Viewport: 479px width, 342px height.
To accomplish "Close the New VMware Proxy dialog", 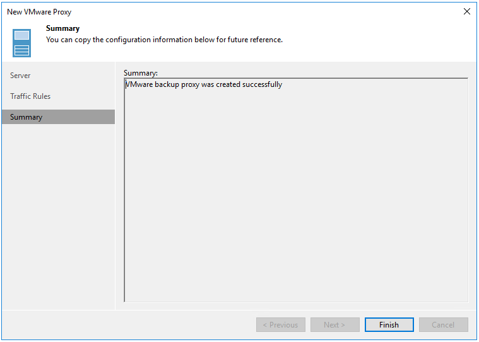I will pos(467,11).
